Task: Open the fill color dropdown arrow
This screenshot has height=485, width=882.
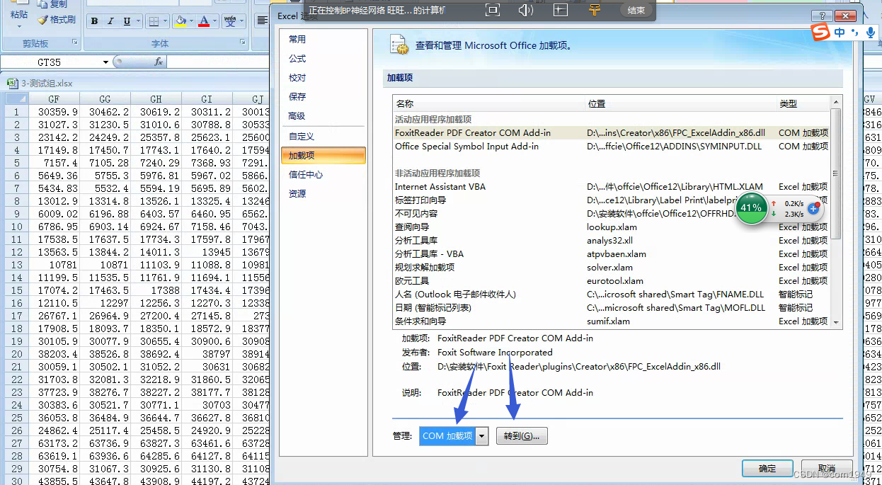Action: pos(192,21)
